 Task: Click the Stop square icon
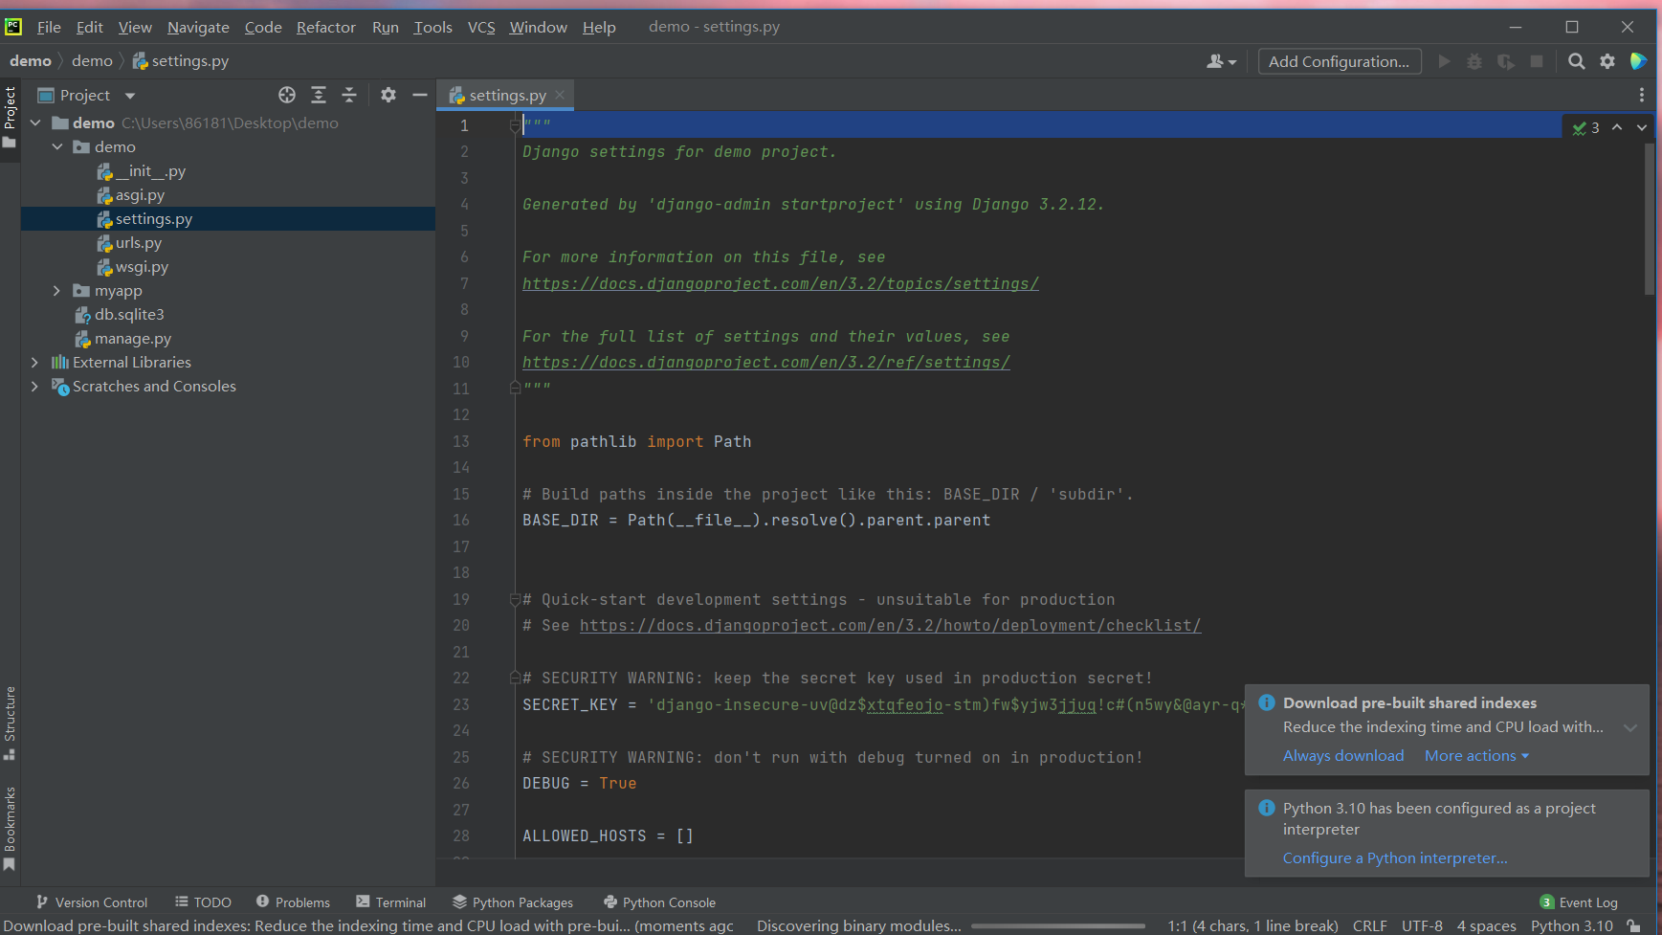coord(1537,61)
